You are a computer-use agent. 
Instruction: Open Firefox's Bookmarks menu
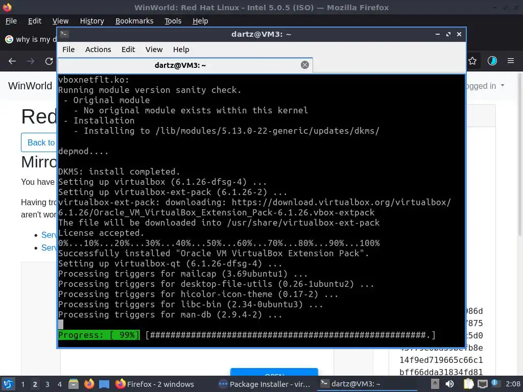(x=134, y=21)
